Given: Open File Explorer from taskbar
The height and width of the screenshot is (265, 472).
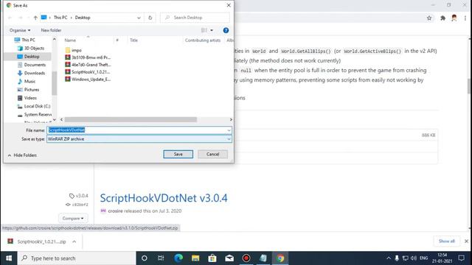Looking at the screenshot, I should point(195,258).
